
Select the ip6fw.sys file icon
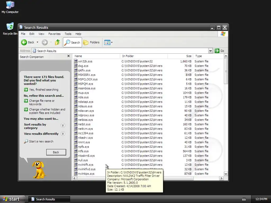[x=75, y=70]
